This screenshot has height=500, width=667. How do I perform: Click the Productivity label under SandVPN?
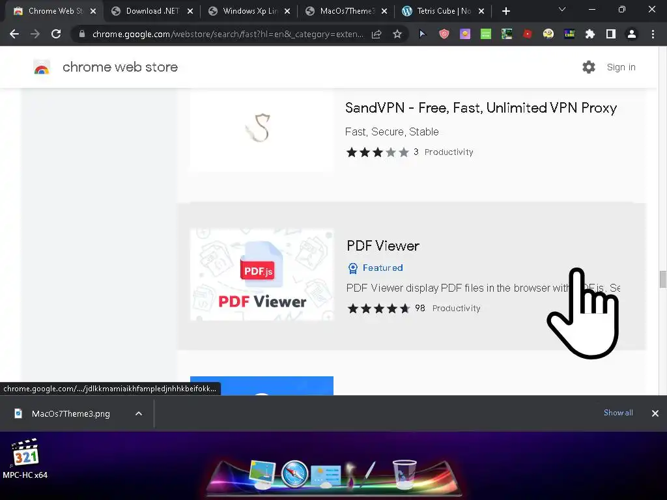449,152
